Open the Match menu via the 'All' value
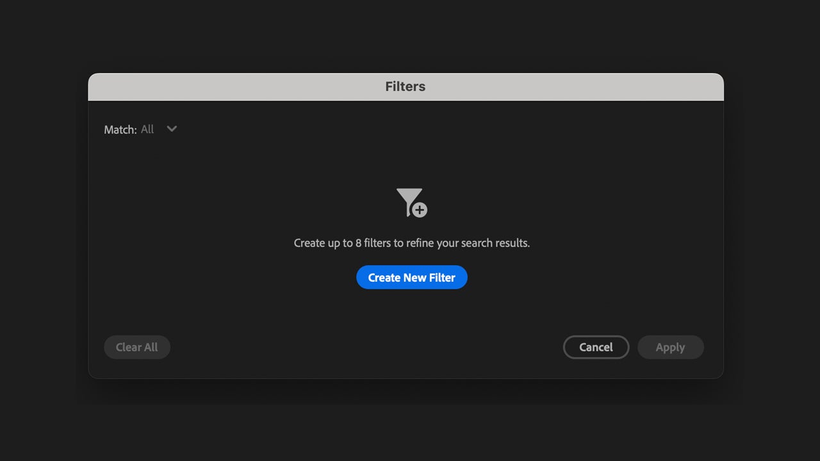Screen dimensions: 820x461 click(x=147, y=129)
